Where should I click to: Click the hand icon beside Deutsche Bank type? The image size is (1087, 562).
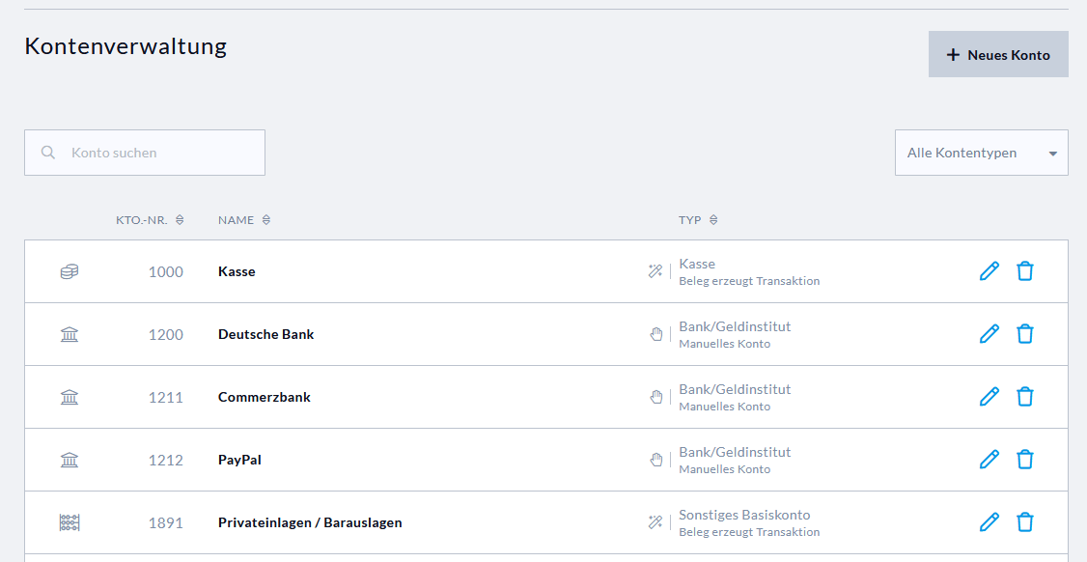tap(655, 334)
